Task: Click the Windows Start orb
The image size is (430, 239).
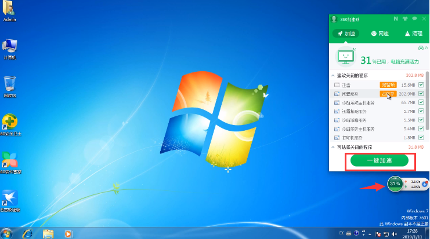Action: [6, 234]
